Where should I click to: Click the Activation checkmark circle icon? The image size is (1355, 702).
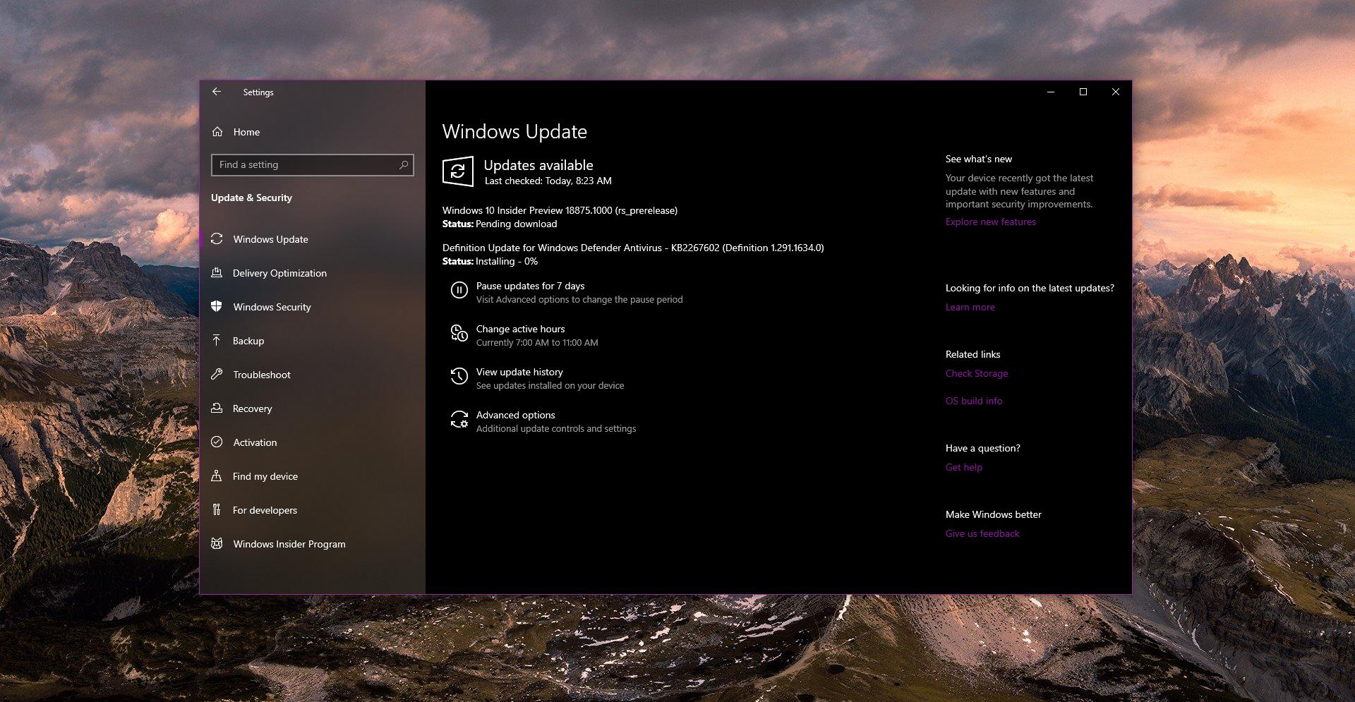coord(217,442)
